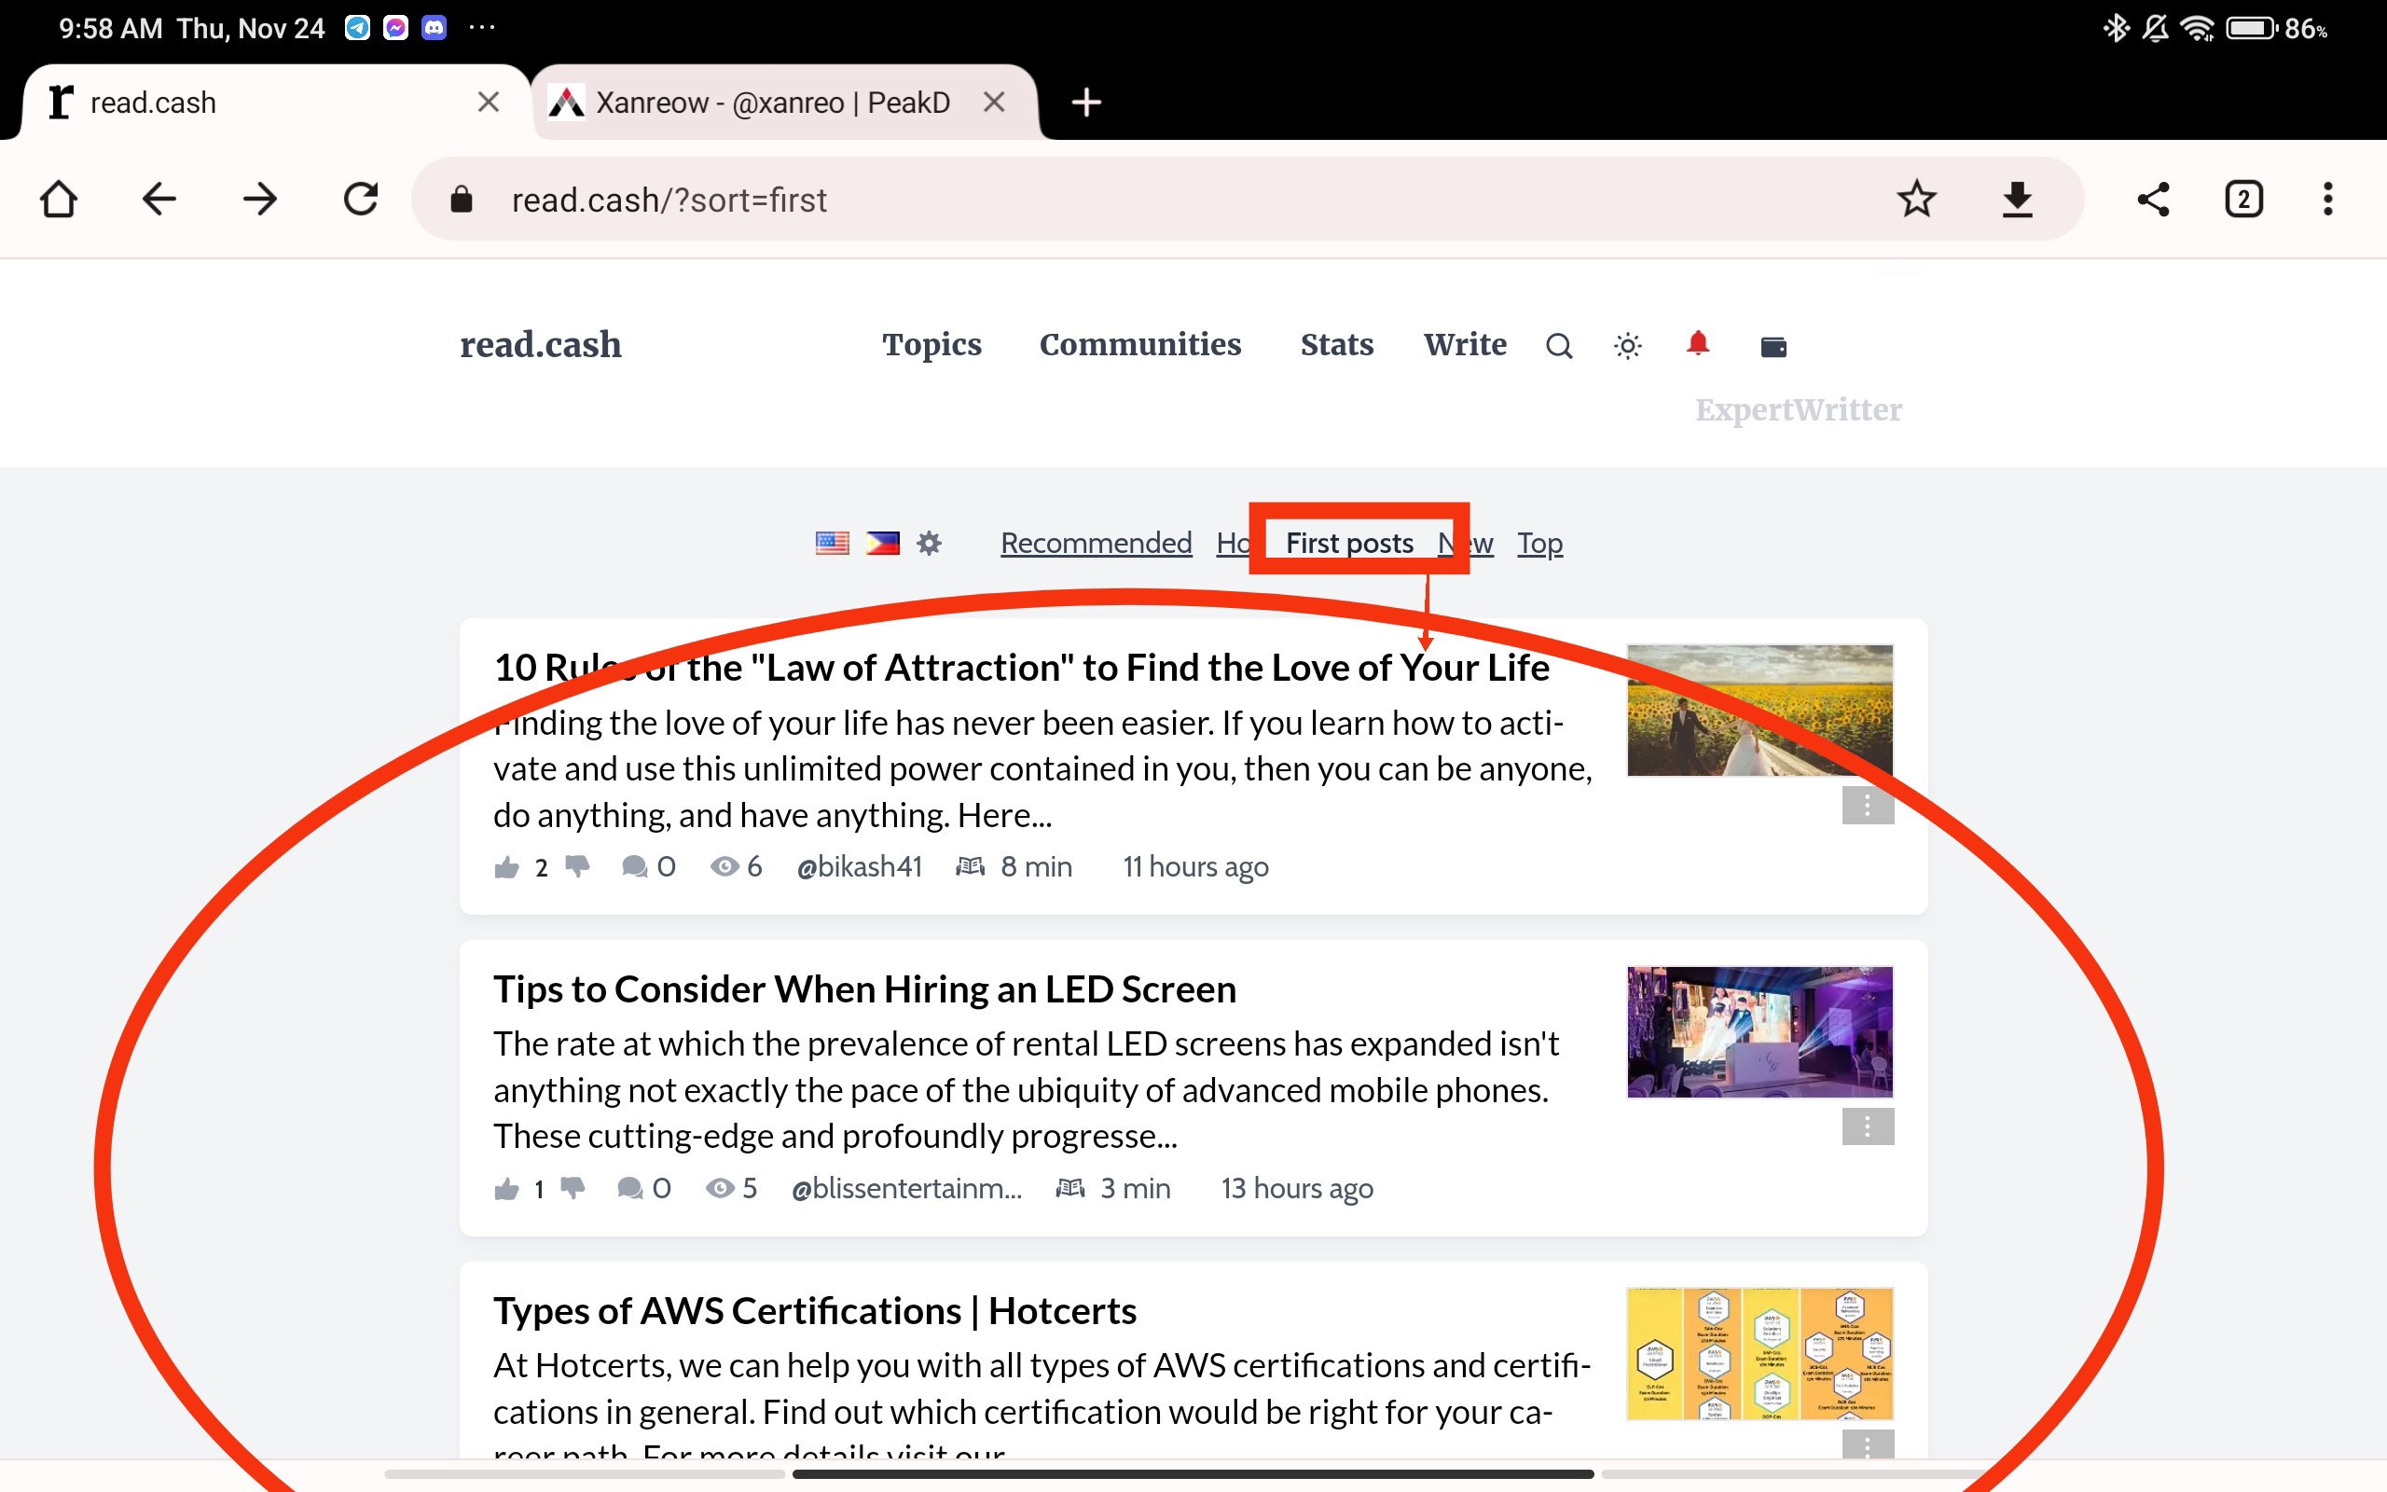Close the read.cash tab
The width and height of the screenshot is (2387, 1492).
coord(489,102)
